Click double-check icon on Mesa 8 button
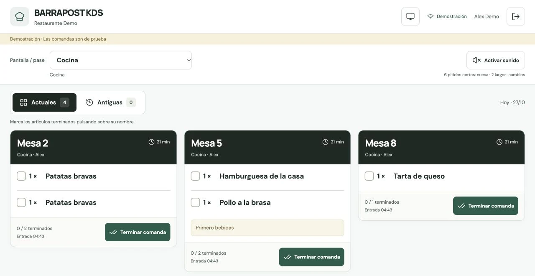Screen dimensions: 535x276 click(461, 206)
